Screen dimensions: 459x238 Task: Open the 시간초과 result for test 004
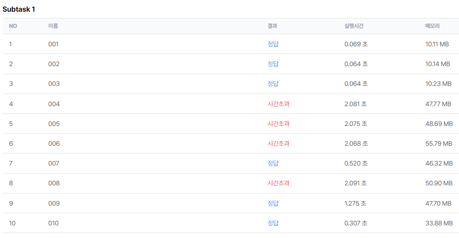(x=278, y=104)
